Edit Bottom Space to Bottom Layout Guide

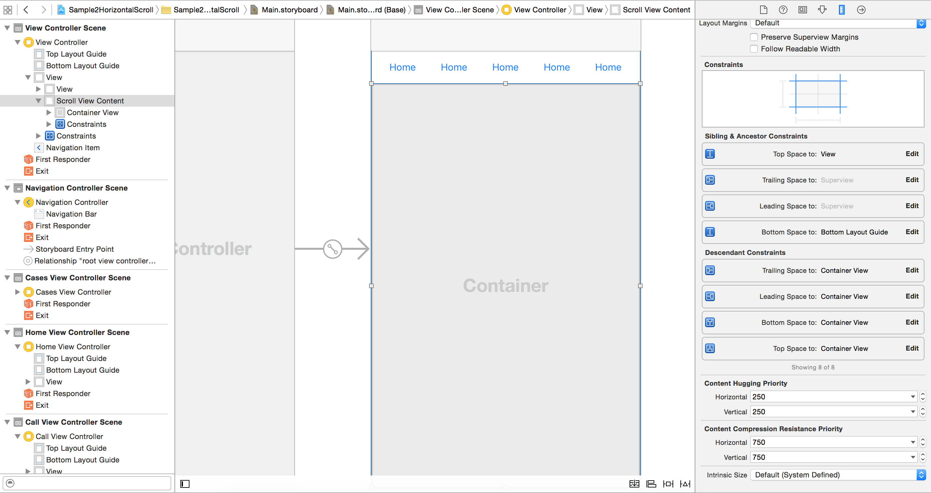tap(911, 232)
